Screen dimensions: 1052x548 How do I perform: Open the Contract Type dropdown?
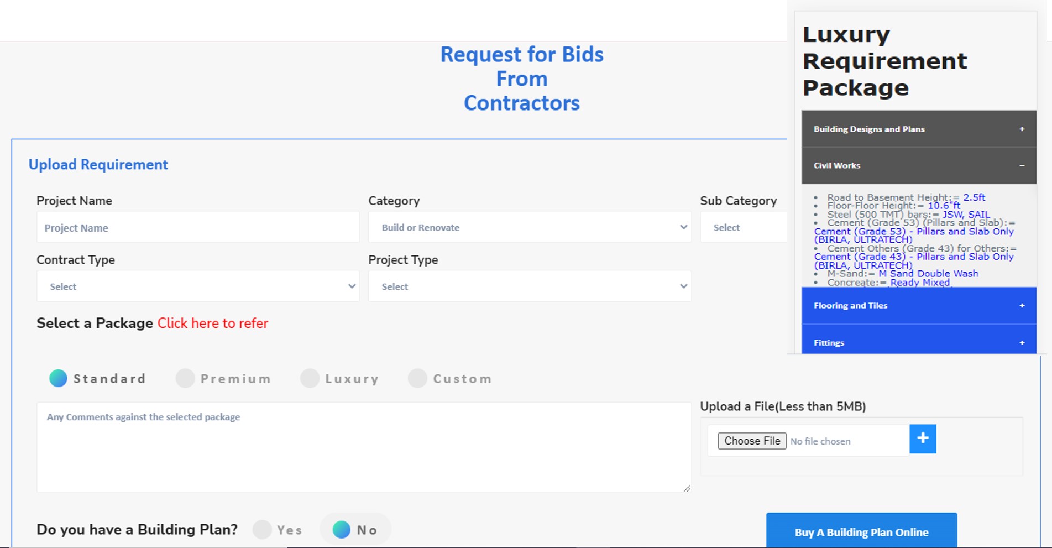(198, 286)
